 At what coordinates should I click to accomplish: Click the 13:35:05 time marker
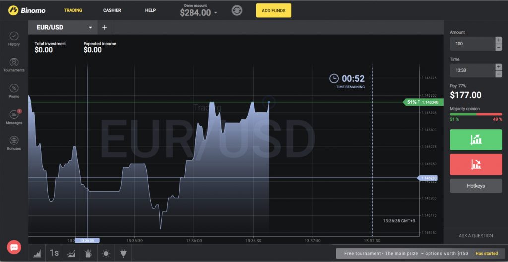tap(87, 241)
